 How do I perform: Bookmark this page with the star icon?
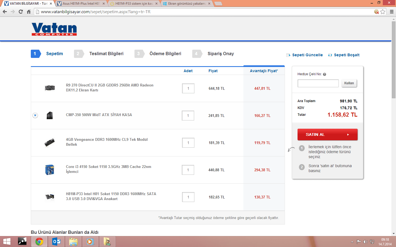[x=383, y=12]
